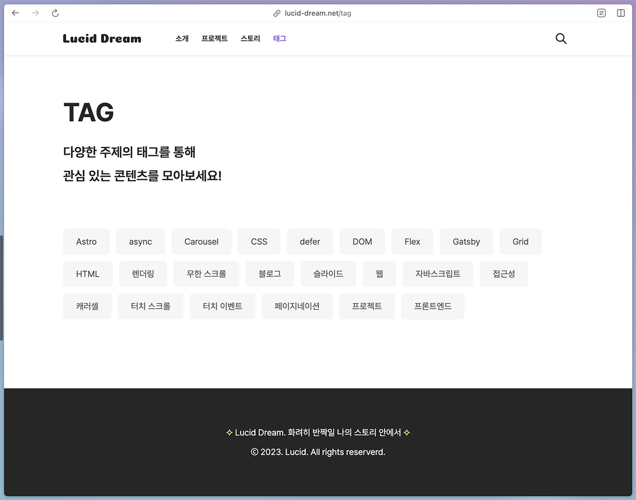Select the Astro tag
Viewport: 636px width, 500px height.
[86, 242]
